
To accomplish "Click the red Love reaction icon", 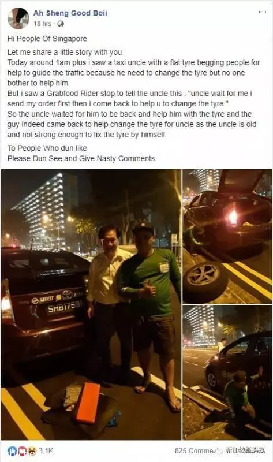I will point(22,451).
